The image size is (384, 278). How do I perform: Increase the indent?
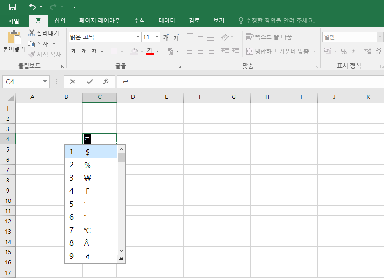[235, 51]
